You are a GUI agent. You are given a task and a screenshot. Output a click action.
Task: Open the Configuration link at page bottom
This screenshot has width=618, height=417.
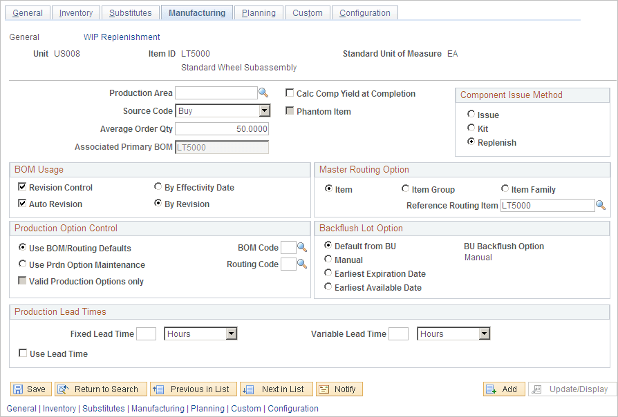click(293, 408)
